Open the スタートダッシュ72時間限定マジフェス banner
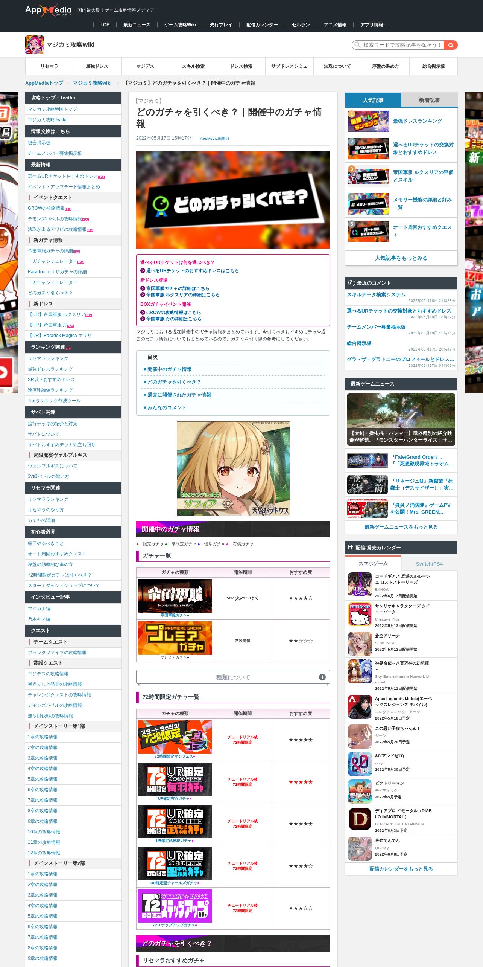Screen dimensions: 483x967 pos(175,737)
